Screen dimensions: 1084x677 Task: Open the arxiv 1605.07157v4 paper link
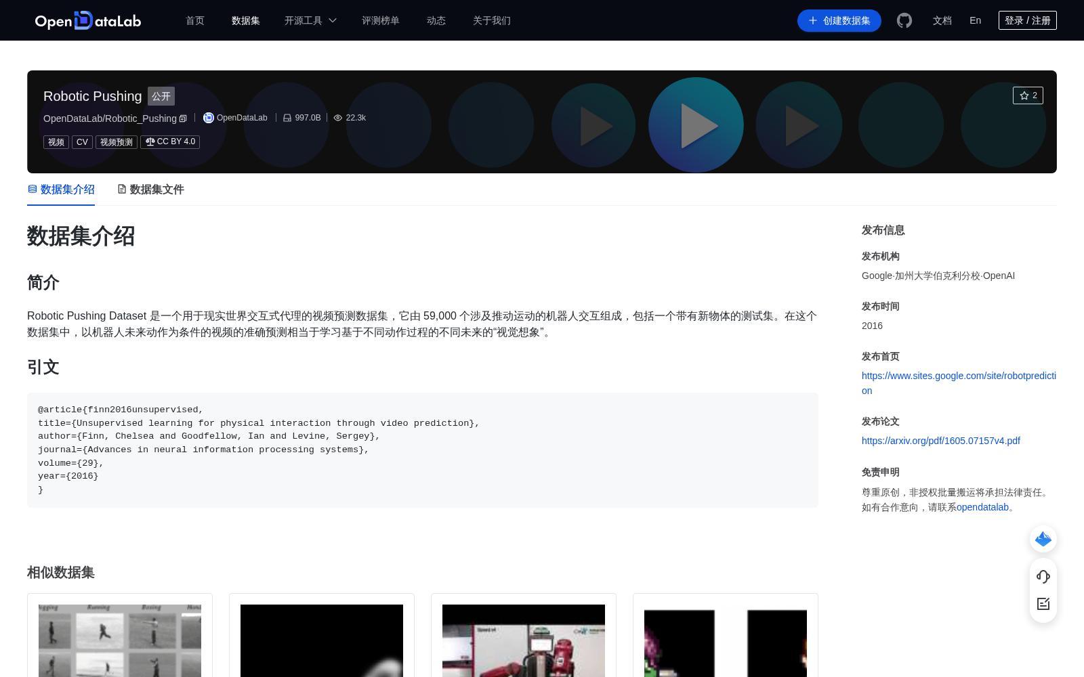941,441
